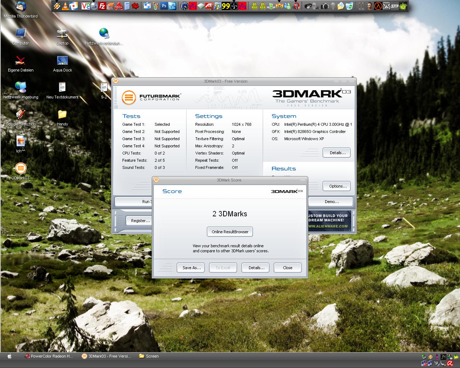Open the Laptop desktop shortcut
This screenshot has height=368, width=460.
pyautogui.click(x=62, y=37)
